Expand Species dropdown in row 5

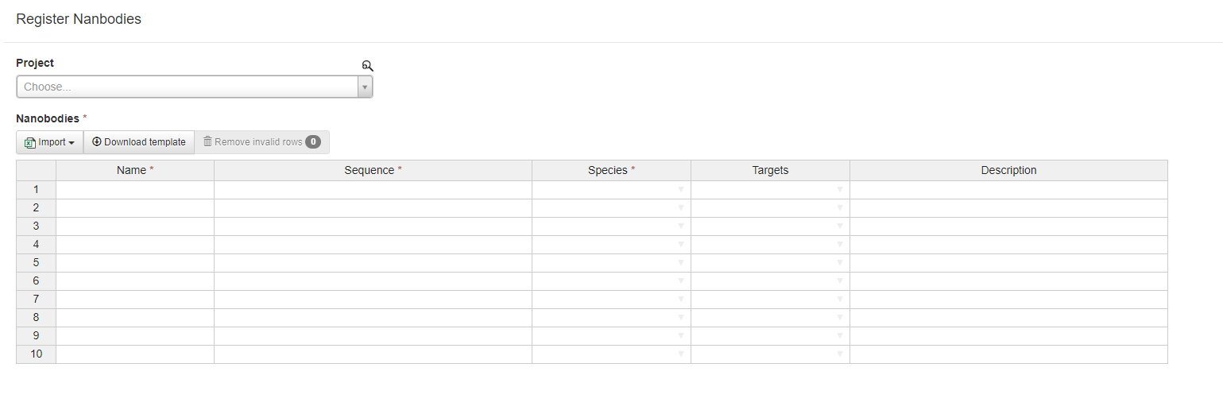point(681,263)
